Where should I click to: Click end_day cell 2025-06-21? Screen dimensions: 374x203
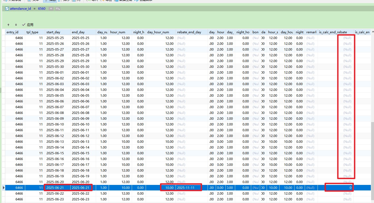[83, 188]
